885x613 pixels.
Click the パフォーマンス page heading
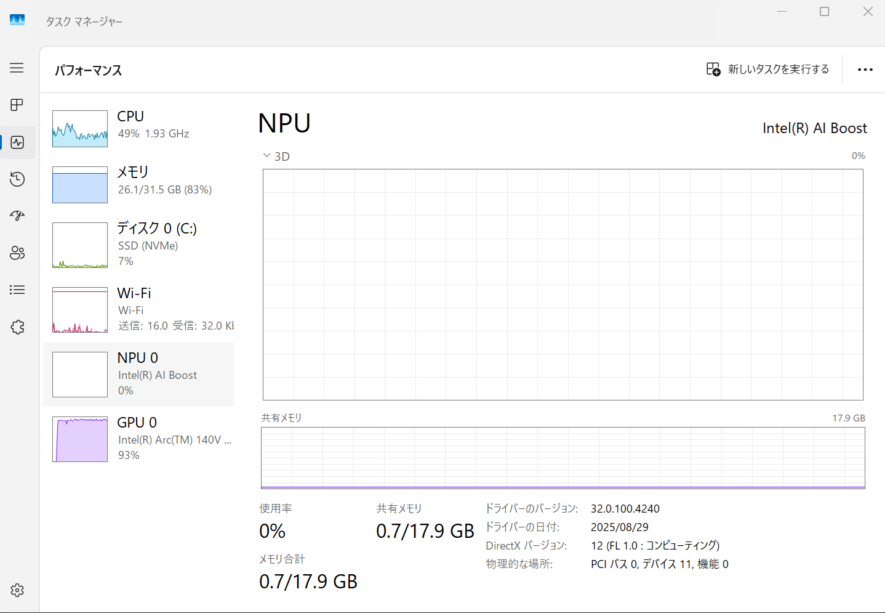[89, 70]
